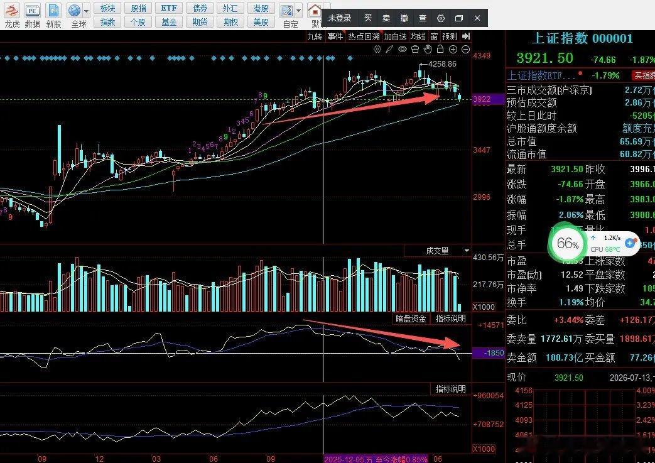
Task: Open the toolbox icon on chart toolbar
Action: [415, 49]
